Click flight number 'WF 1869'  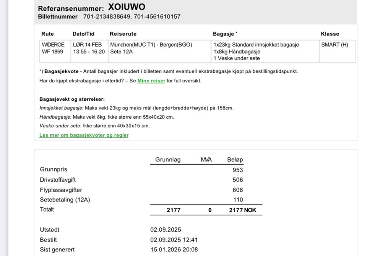click(x=52, y=52)
